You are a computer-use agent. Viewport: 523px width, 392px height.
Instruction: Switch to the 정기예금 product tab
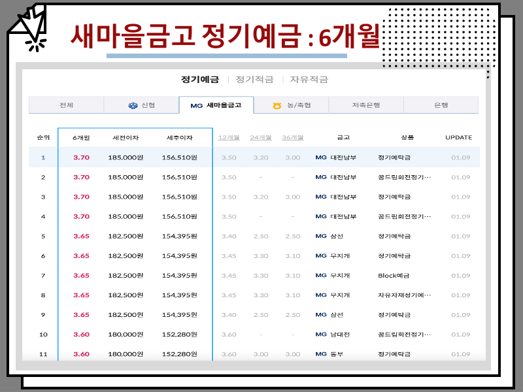[x=200, y=79]
